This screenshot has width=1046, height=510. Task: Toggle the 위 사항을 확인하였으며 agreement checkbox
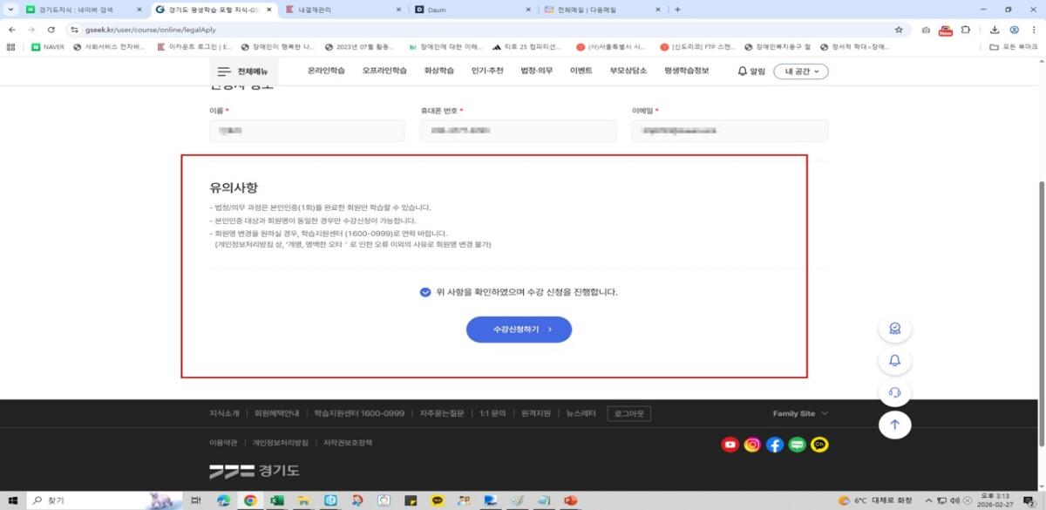[x=425, y=292]
